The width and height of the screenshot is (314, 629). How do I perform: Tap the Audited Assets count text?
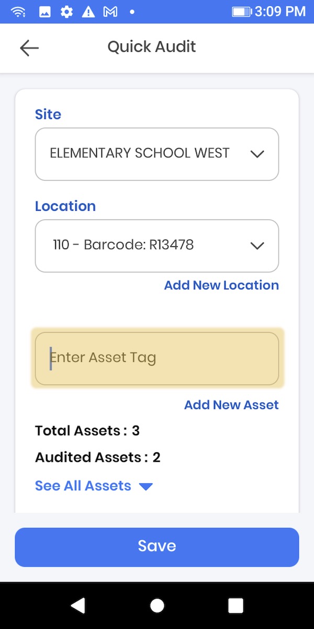98,458
